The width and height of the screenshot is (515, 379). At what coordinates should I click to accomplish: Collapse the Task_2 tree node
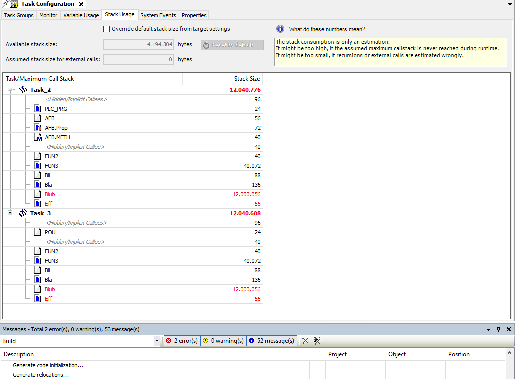10,89
